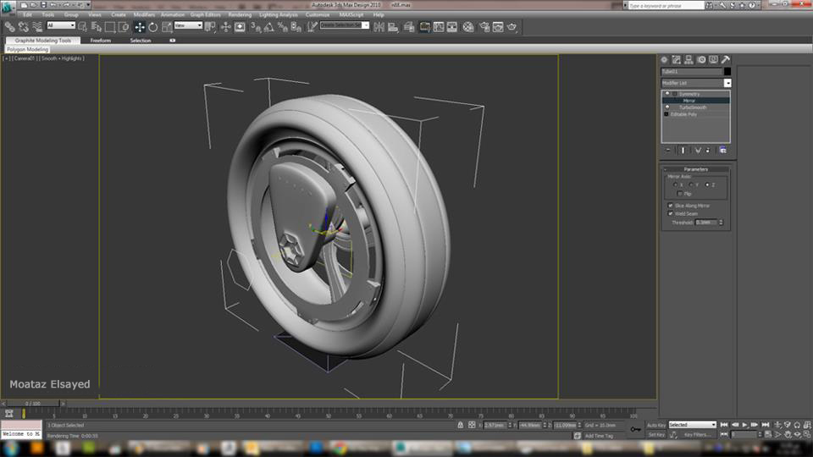
Task: Click Add Time Tag
Action: (599, 436)
